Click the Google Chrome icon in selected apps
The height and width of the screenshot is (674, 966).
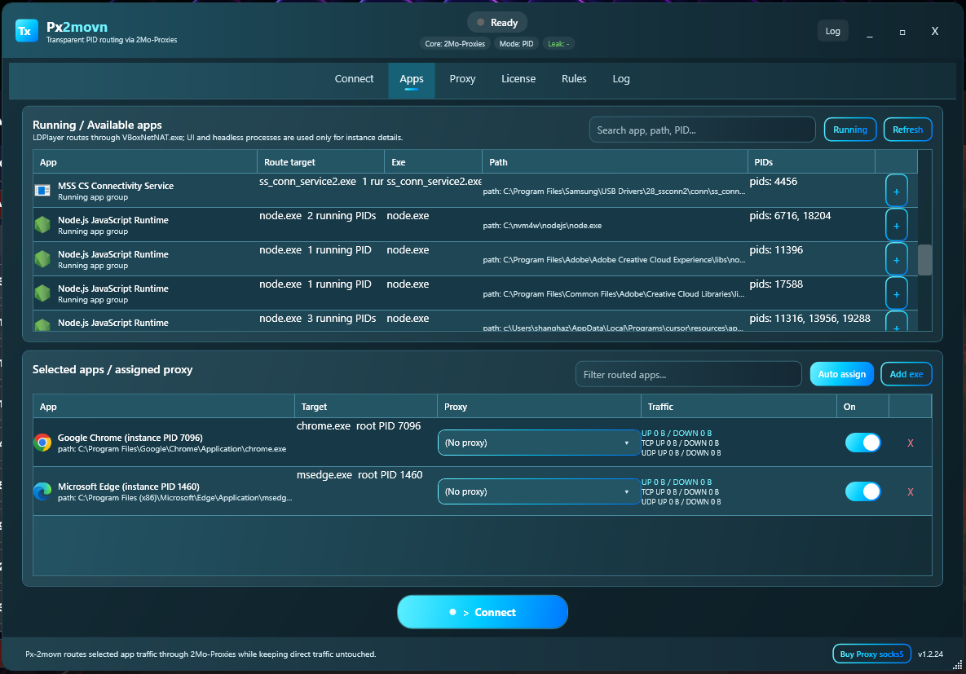[x=42, y=443]
